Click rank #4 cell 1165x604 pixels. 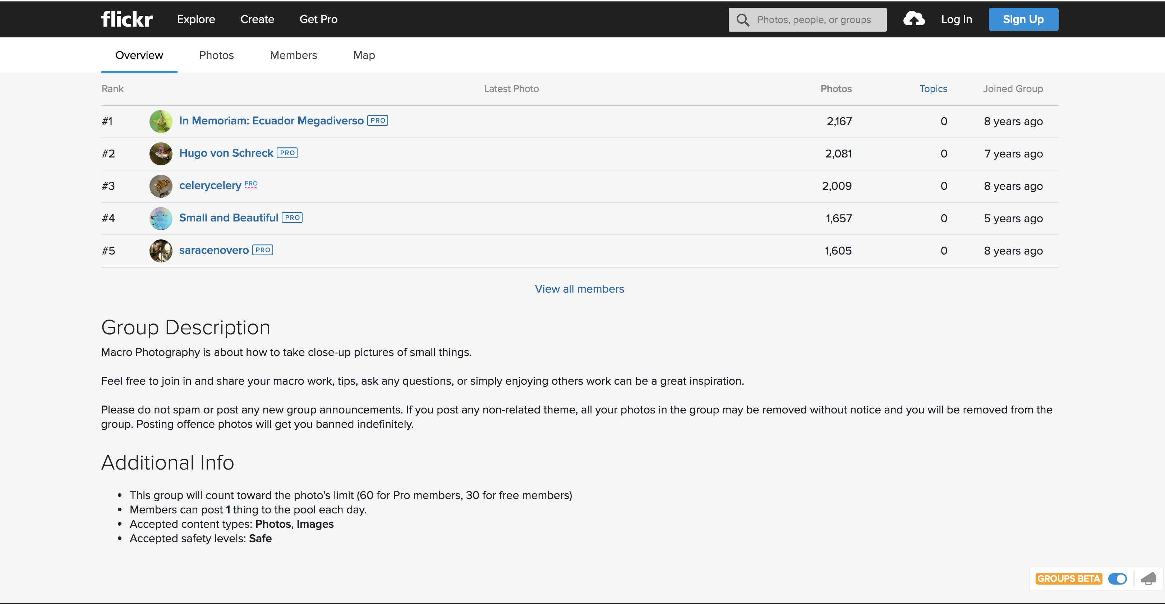tap(108, 219)
